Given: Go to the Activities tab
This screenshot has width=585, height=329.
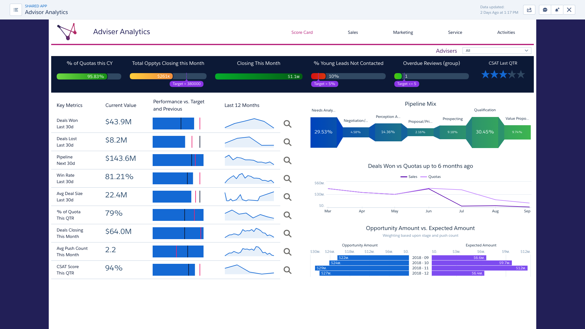Looking at the screenshot, I should (x=506, y=32).
